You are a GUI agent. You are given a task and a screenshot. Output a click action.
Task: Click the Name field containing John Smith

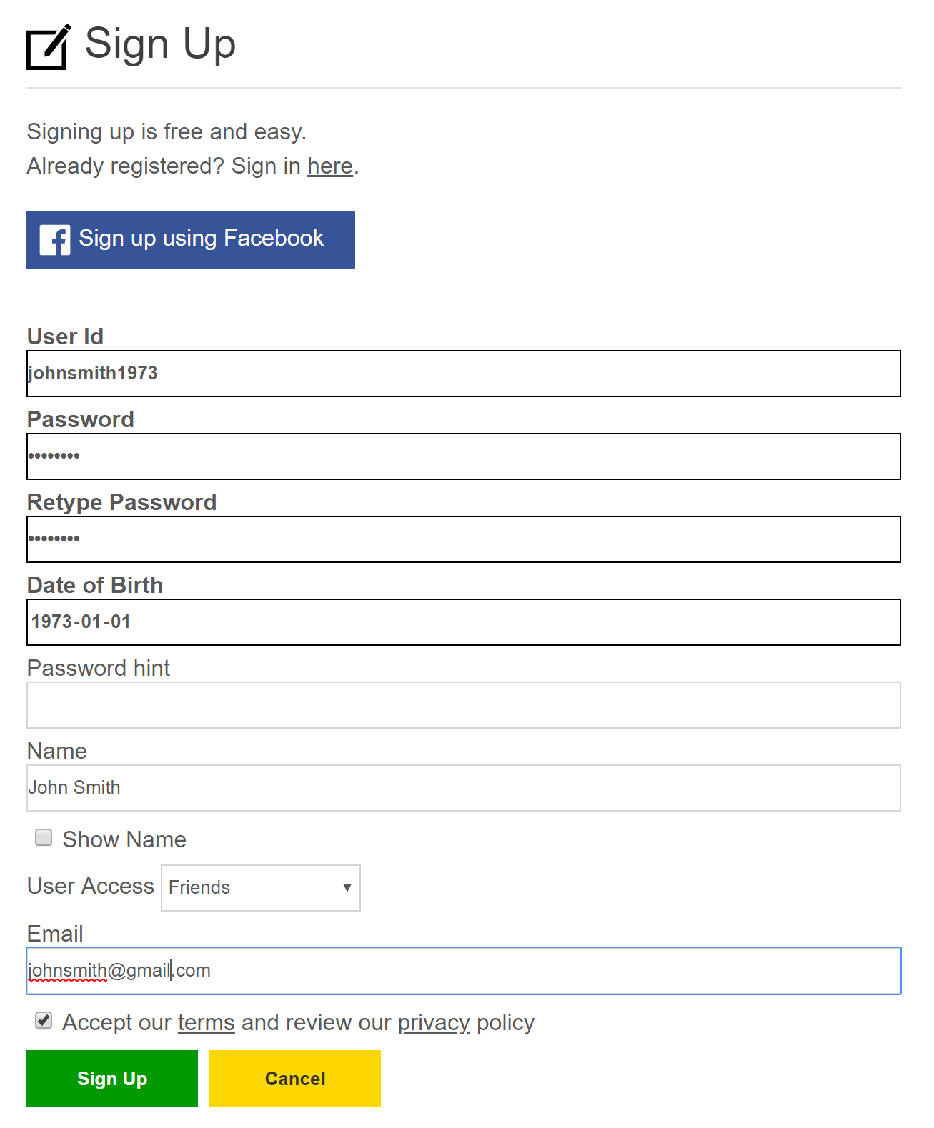coord(464,788)
